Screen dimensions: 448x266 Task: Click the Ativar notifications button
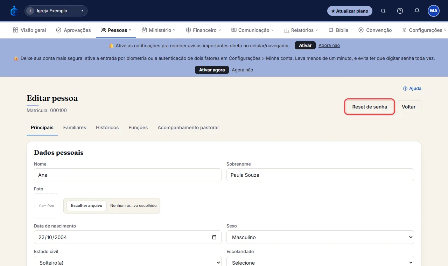(x=305, y=45)
